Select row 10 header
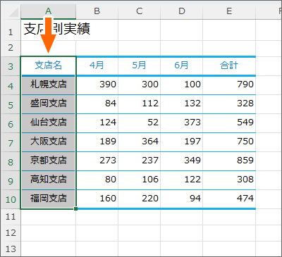 11,199
